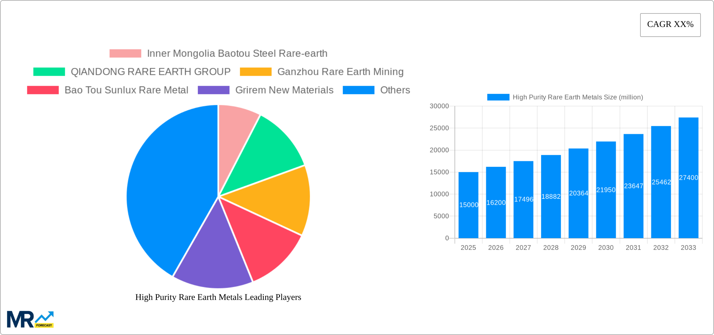Image resolution: width=714 pixels, height=335 pixels.
Task: Select the green QIANDONG RARE EARTH GROUP swatch
Action: (50, 72)
